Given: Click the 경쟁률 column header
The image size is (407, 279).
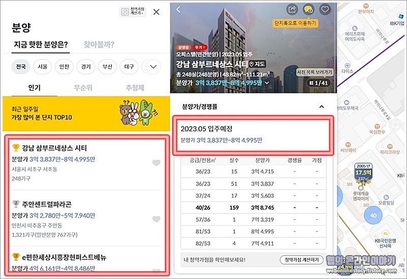Looking at the screenshot, I should pyautogui.click(x=295, y=160).
